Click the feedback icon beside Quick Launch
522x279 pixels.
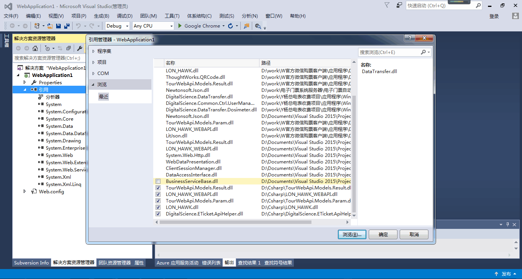(399, 5)
